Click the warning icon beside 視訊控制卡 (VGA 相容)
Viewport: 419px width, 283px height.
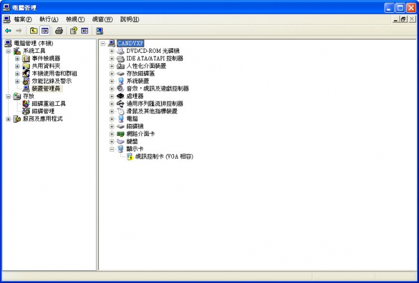coord(130,156)
